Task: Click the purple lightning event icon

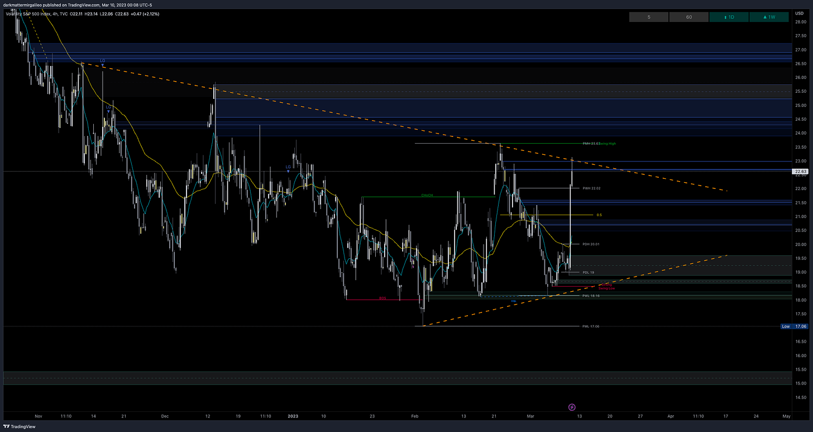Action: pyautogui.click(x=572, y=407)
